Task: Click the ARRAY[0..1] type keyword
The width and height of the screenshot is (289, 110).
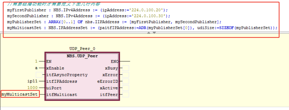Action: pyautogui.click(x=62, y=22)
